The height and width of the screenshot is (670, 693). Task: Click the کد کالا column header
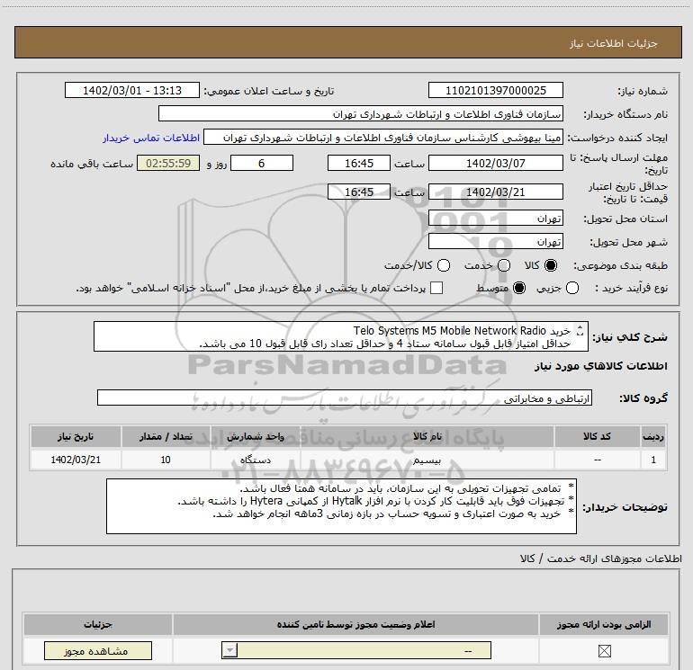pos(597,436)
